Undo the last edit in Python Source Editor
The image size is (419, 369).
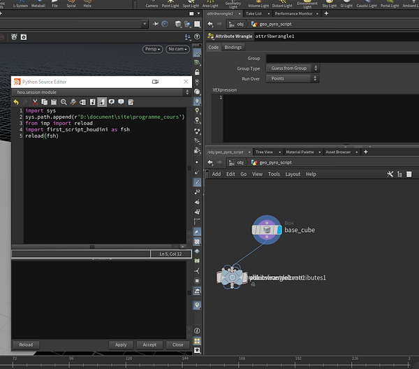pyautogui.click(x=16, y=102)
